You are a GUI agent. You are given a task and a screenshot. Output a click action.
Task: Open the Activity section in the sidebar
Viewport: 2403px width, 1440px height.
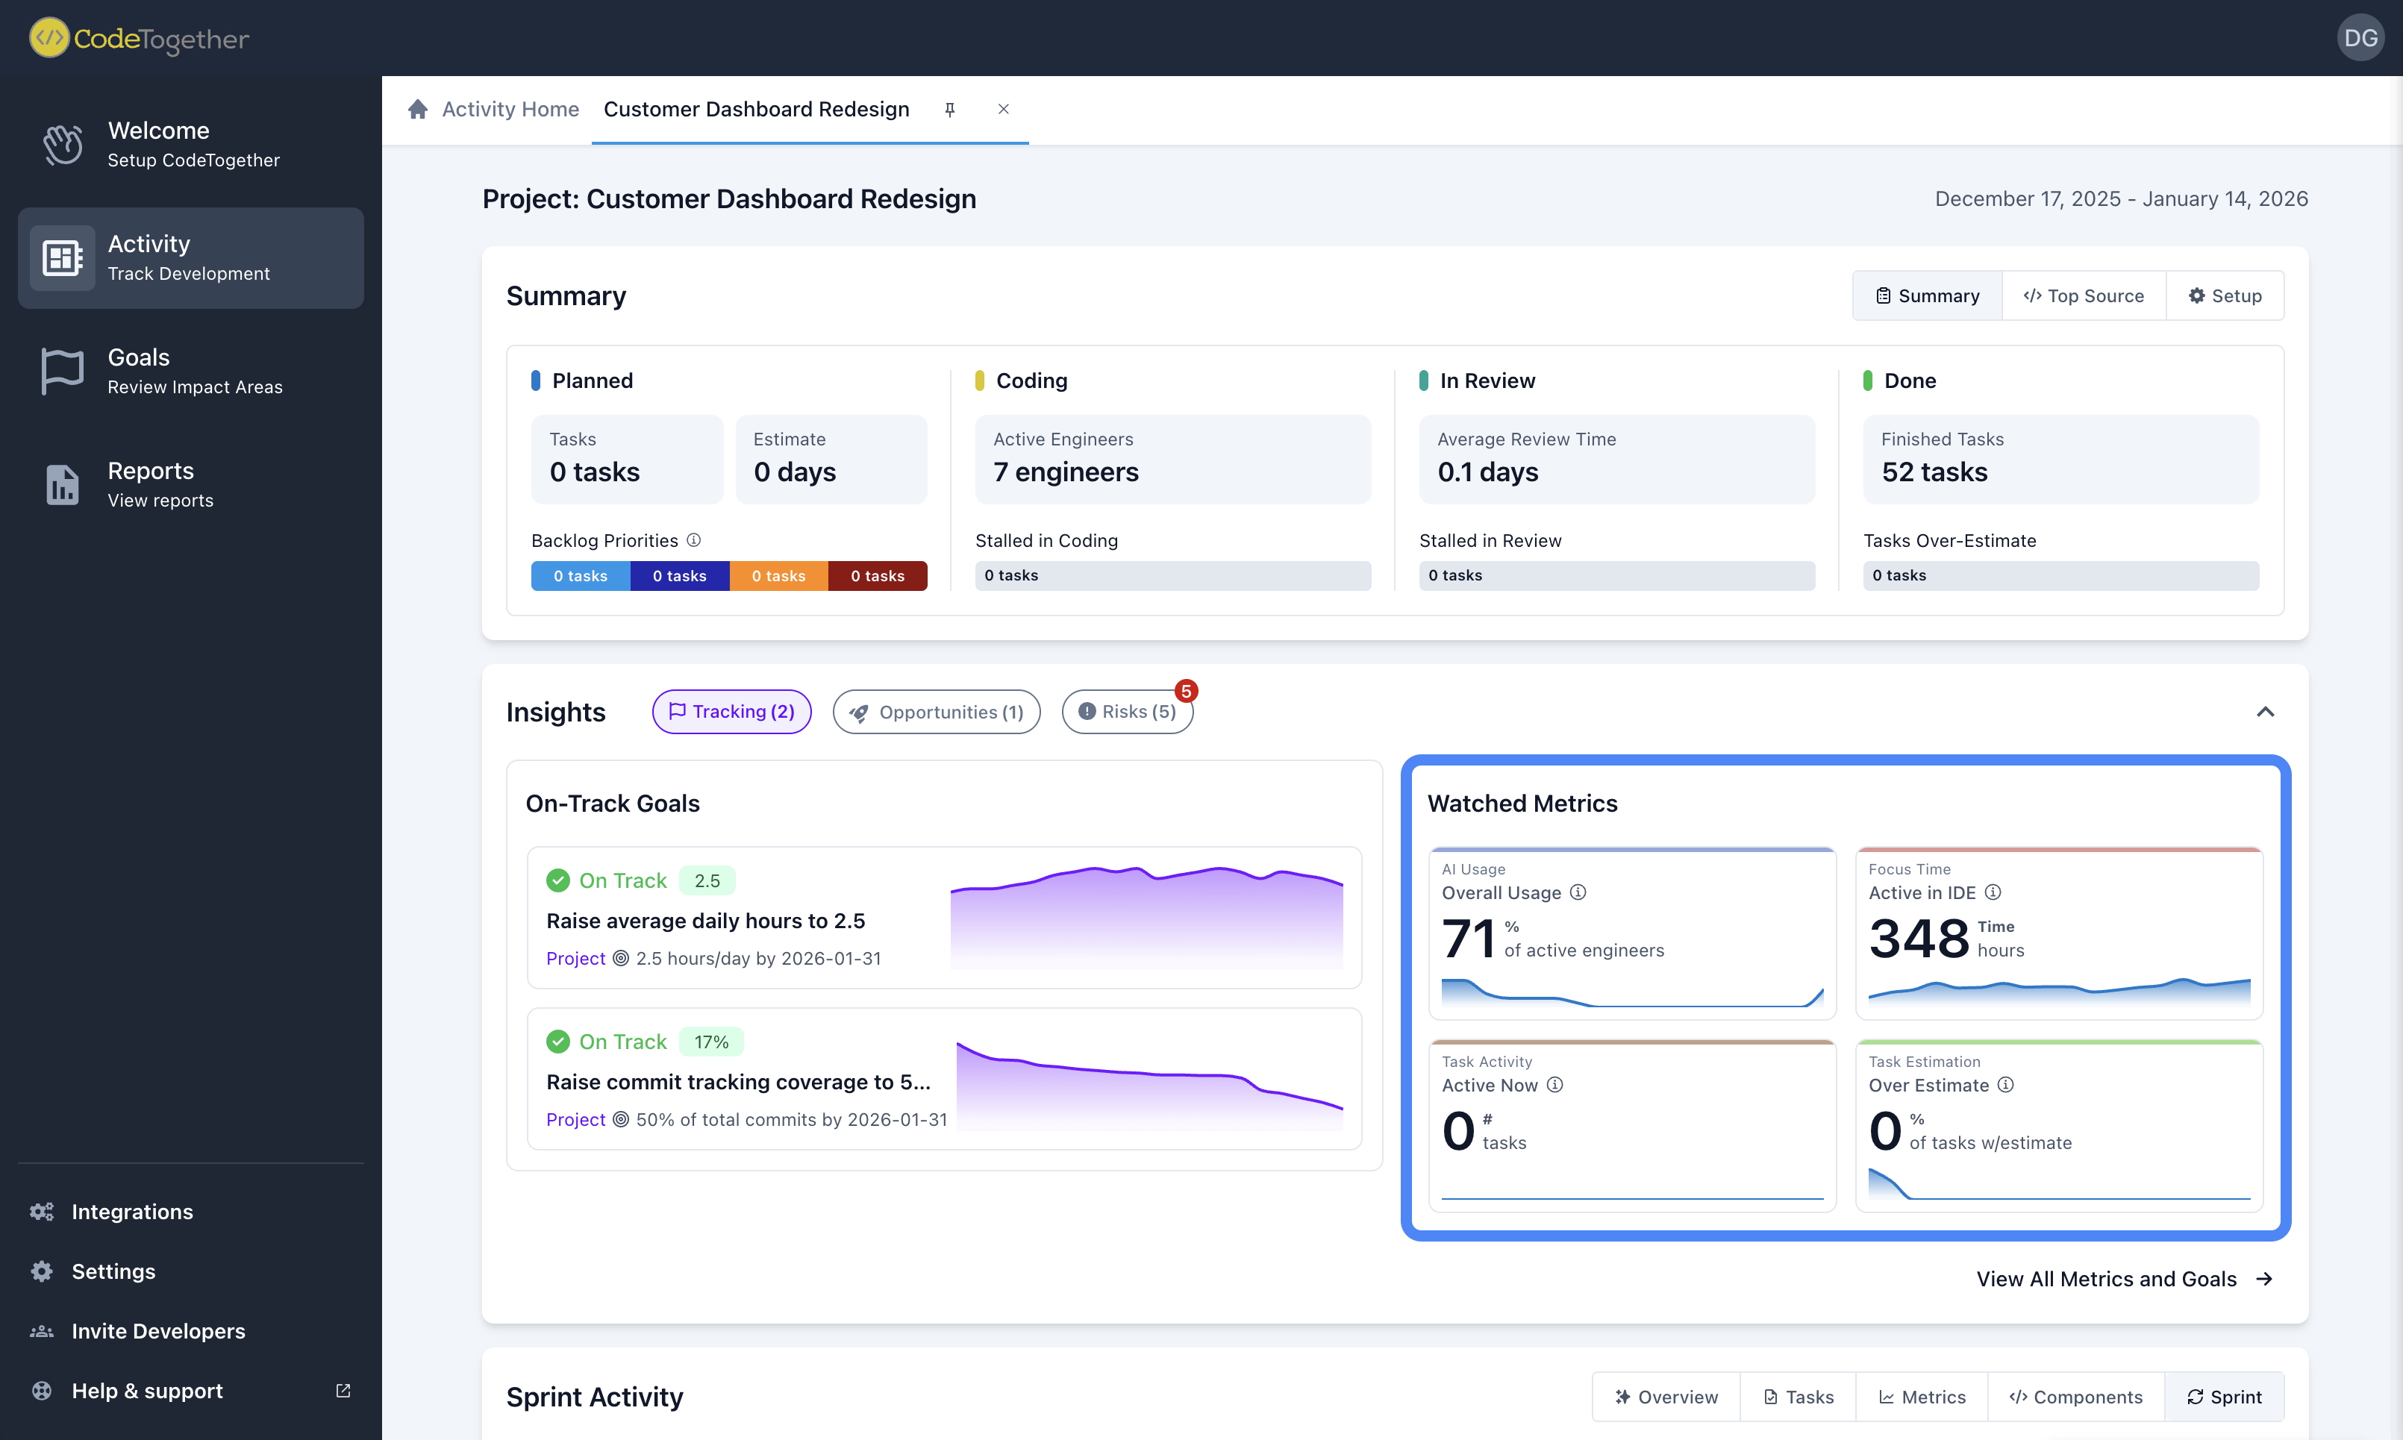tap(190, 257)
